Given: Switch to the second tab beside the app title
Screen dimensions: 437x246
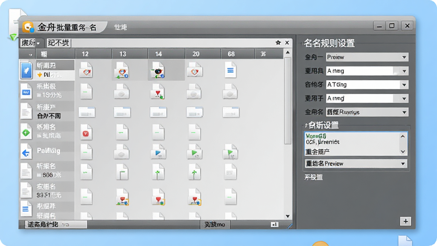Looking at the screenshot, I should point(120,27).
